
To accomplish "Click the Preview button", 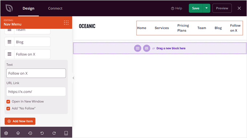I will click(222, 8).
